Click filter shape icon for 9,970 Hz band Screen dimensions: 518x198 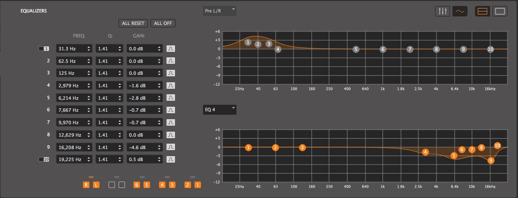(x=170, y=122)
